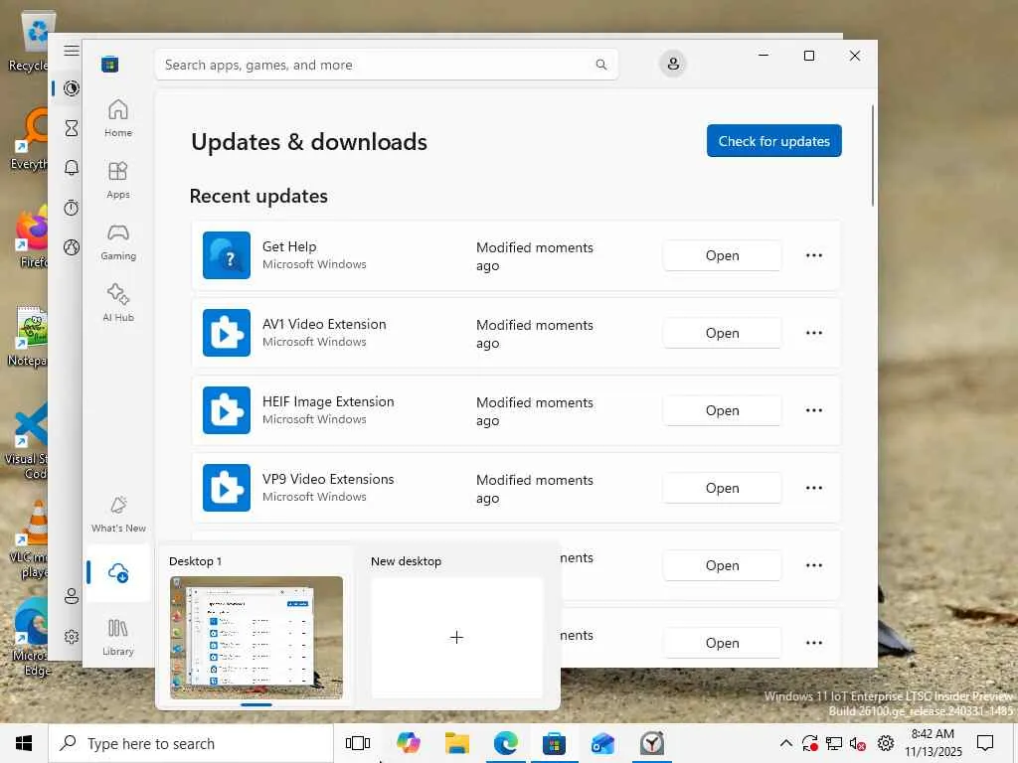1018x763 pixels.
Task: Open Microsoft Edge from the taskbar
Action: [x=506, y=743]
